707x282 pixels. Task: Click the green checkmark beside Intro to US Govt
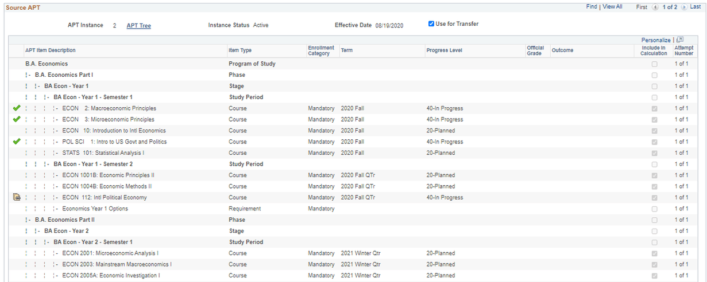[x=16, y=142]
